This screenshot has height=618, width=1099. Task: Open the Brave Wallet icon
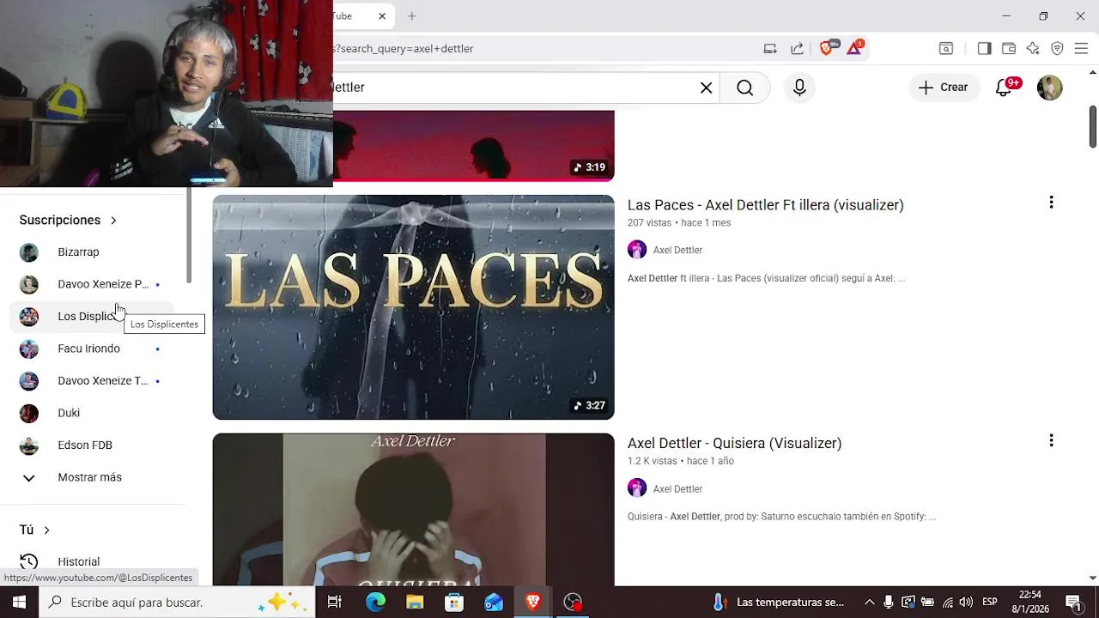1009,49
